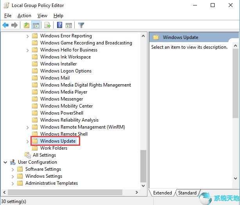240x205 pixels.
Task: Select the Windows Remote Shell folder
Action: coord(64,134)
